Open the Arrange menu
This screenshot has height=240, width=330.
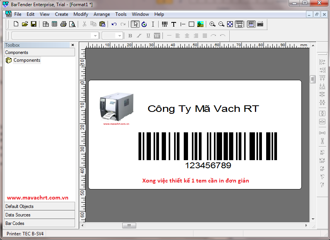pos(102,14)
